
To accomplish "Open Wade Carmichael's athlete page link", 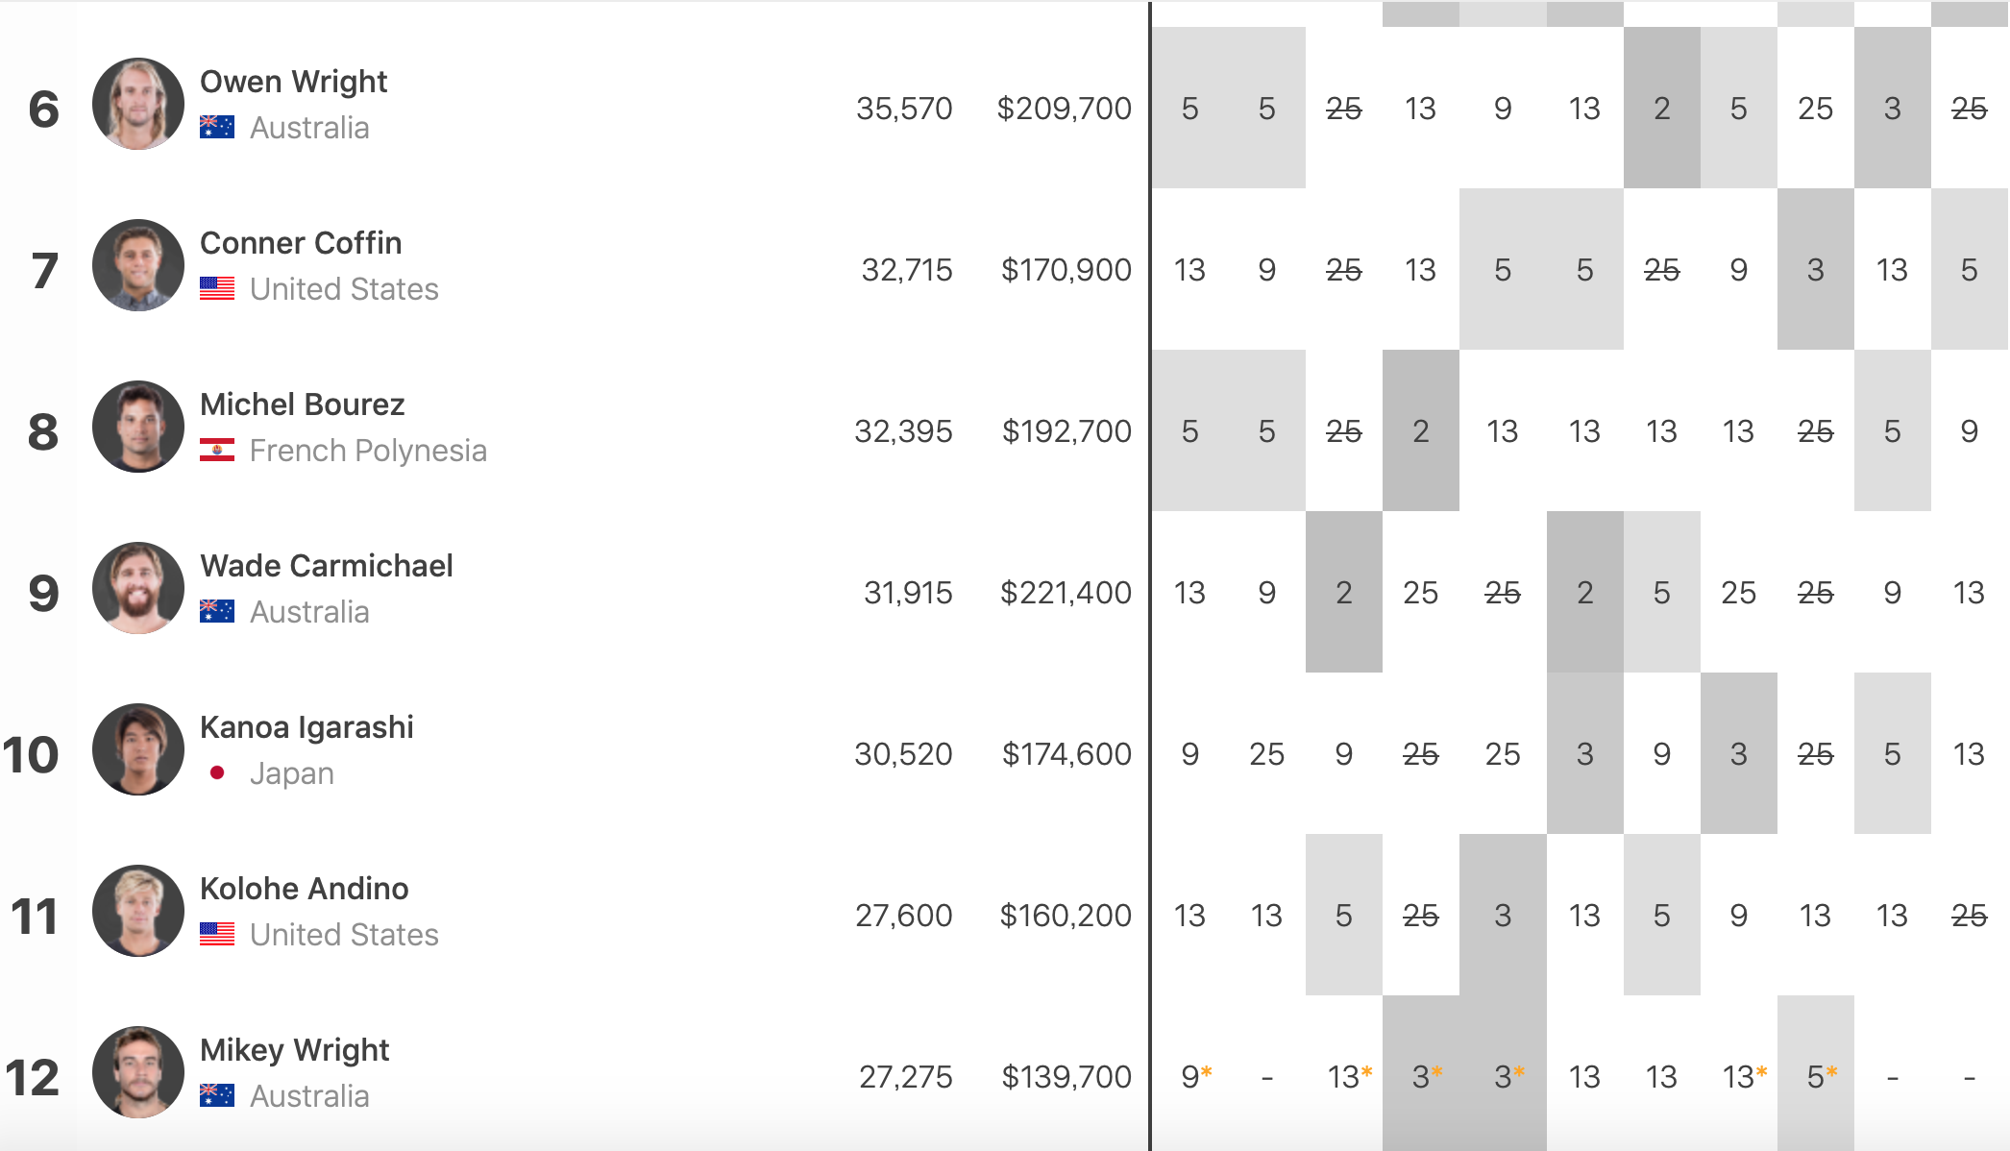I will pyautogui.click(x=327, y=566).
